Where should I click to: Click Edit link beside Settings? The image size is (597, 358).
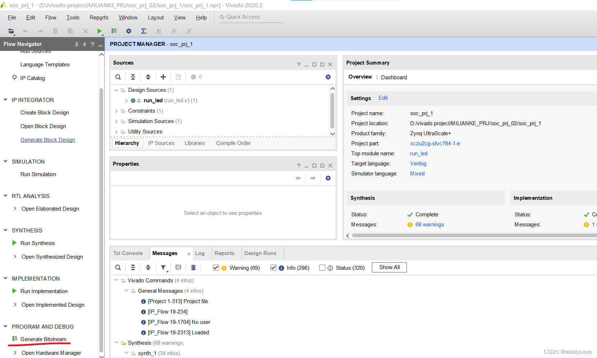pos(383,98)
